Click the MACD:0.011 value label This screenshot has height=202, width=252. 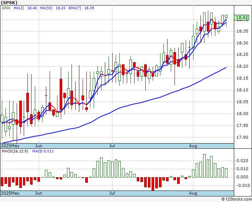[x=43, y=151]
